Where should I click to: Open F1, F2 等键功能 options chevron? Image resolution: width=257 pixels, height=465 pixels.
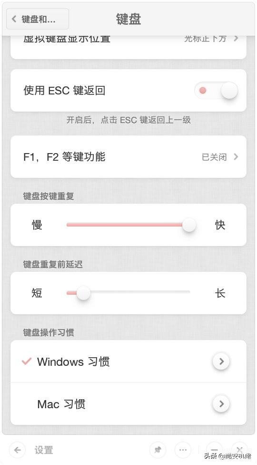tap(236, 156)
